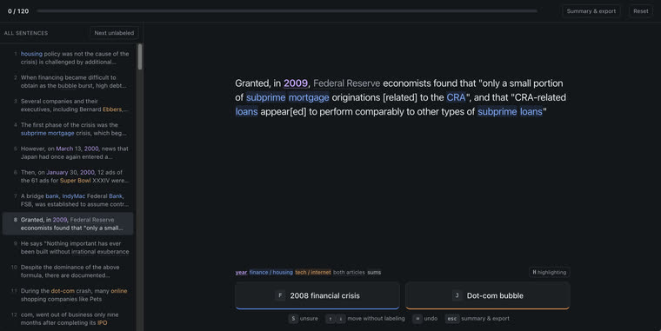
Task: Click 'Federal Reserve' in the main sentence
Action: point(346,83)
